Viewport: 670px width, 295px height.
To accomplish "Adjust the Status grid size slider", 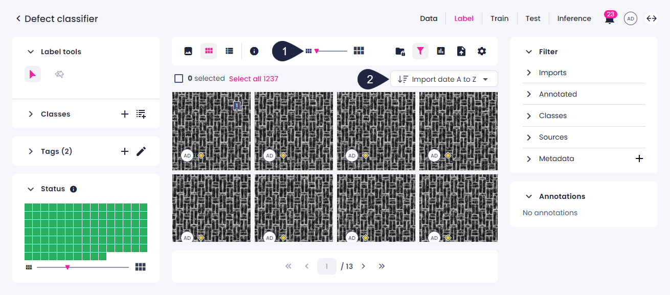I will pos(83,267).
